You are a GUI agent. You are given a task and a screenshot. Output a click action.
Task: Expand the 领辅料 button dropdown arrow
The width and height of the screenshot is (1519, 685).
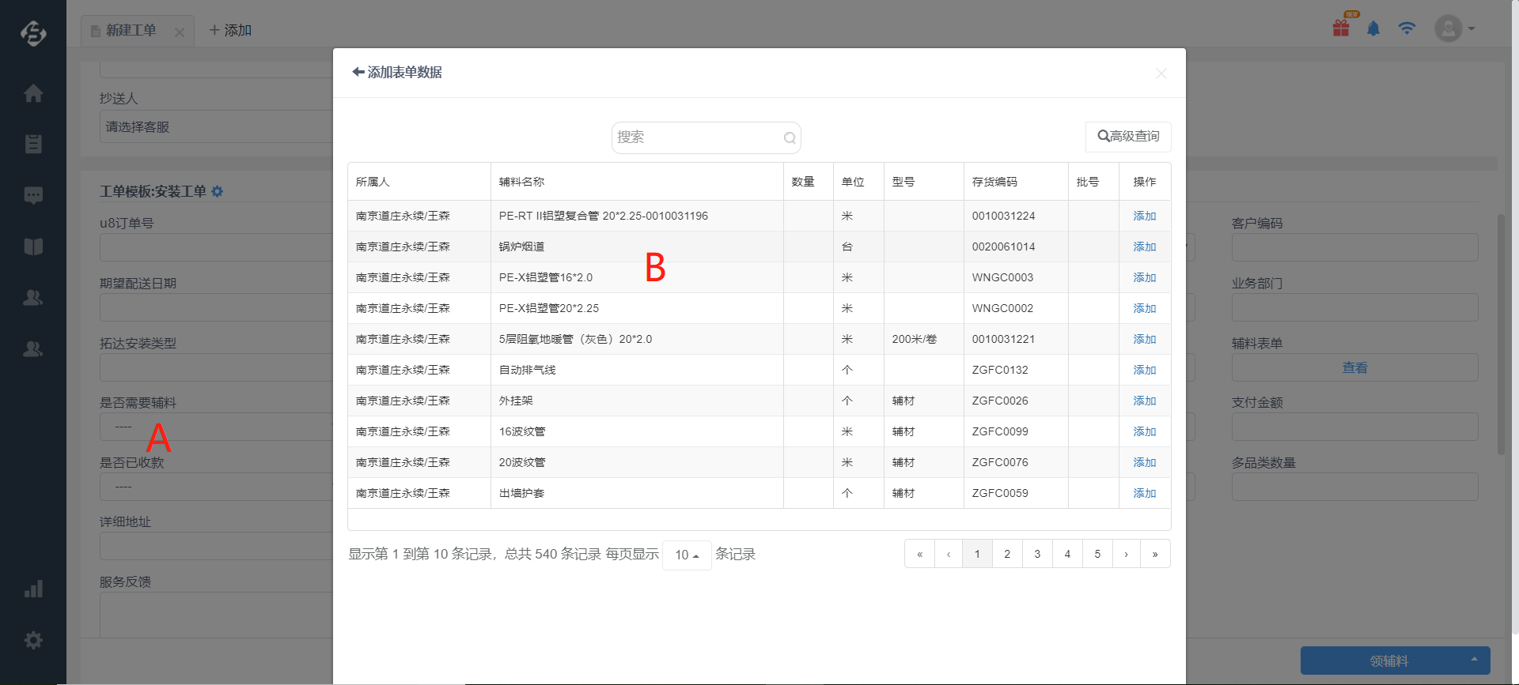click(1474, 660)
